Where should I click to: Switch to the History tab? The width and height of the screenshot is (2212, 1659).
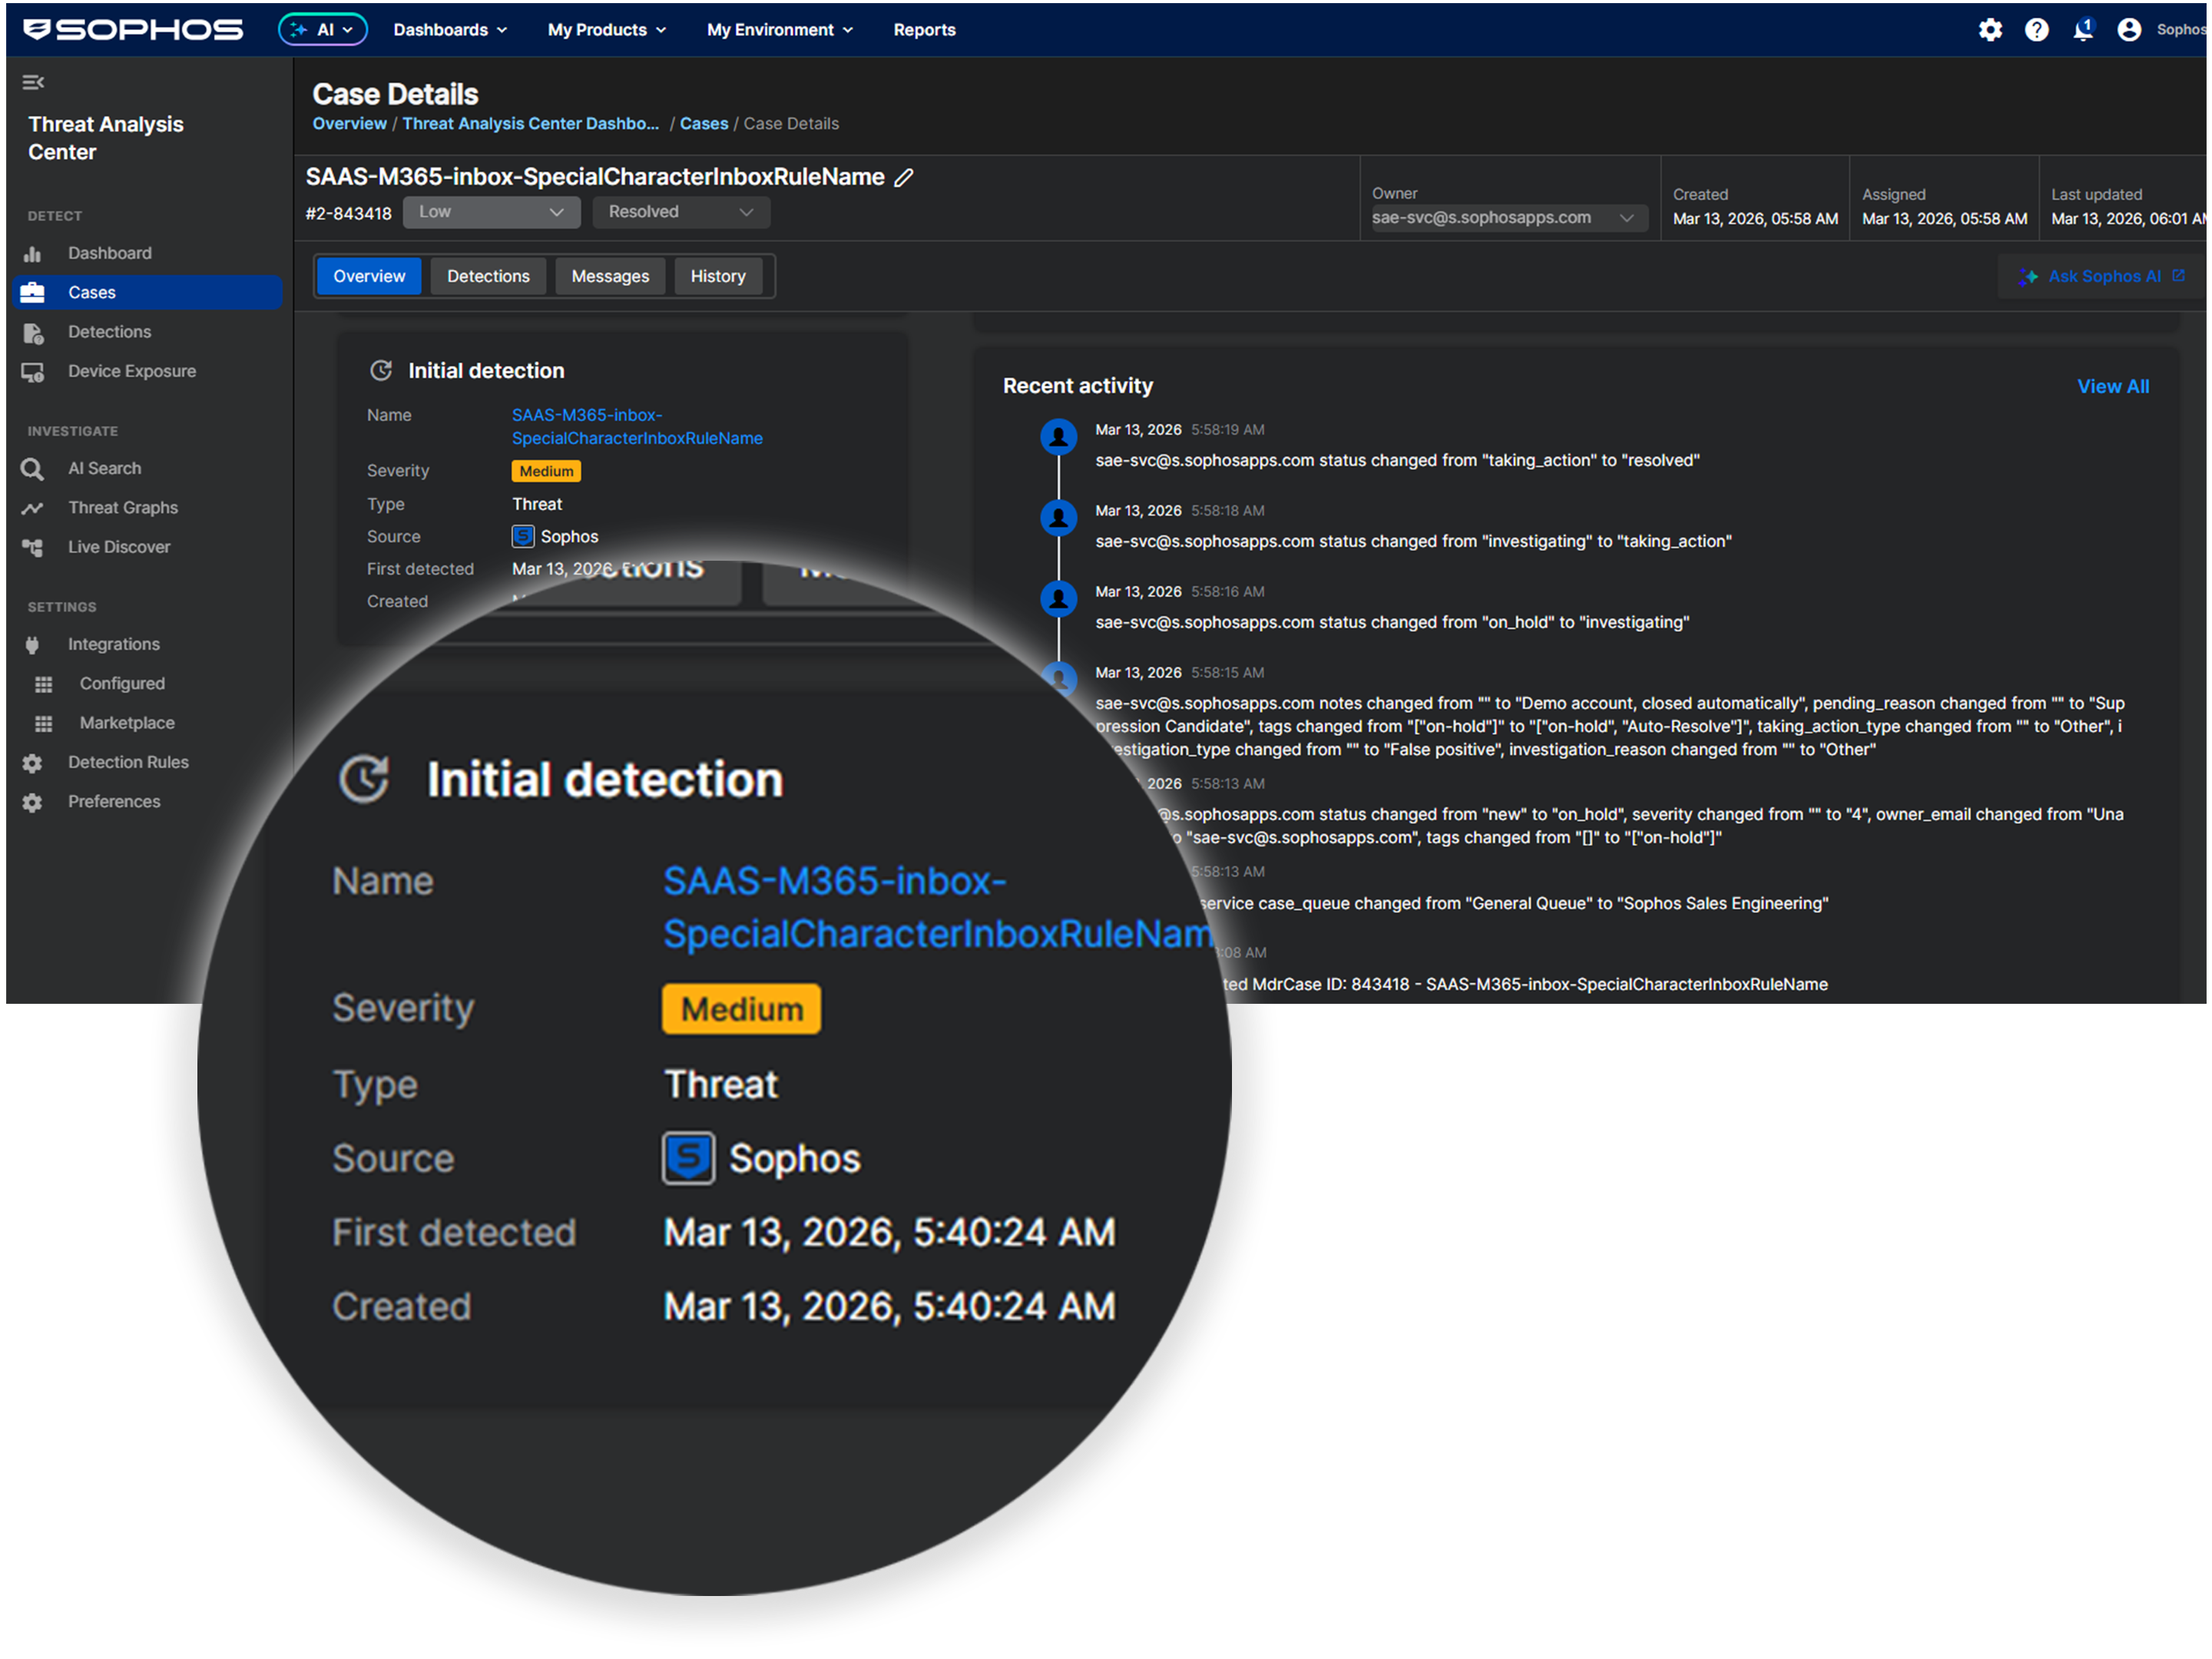tap(718, 276)
